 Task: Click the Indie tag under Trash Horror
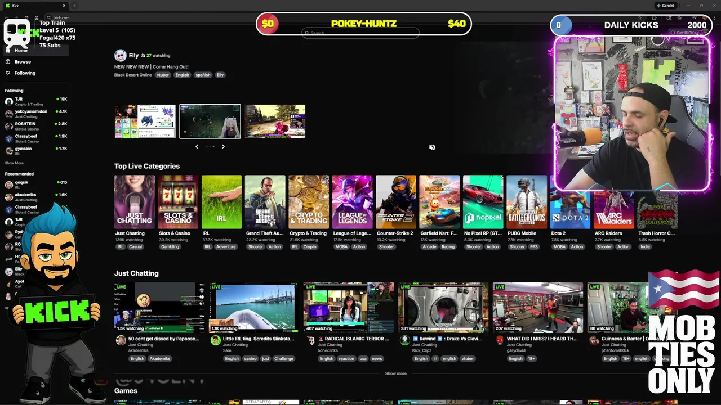[645, 246]
